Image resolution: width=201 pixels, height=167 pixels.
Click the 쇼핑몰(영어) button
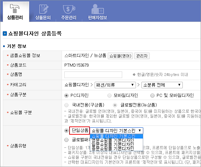[x=120, y=56]
